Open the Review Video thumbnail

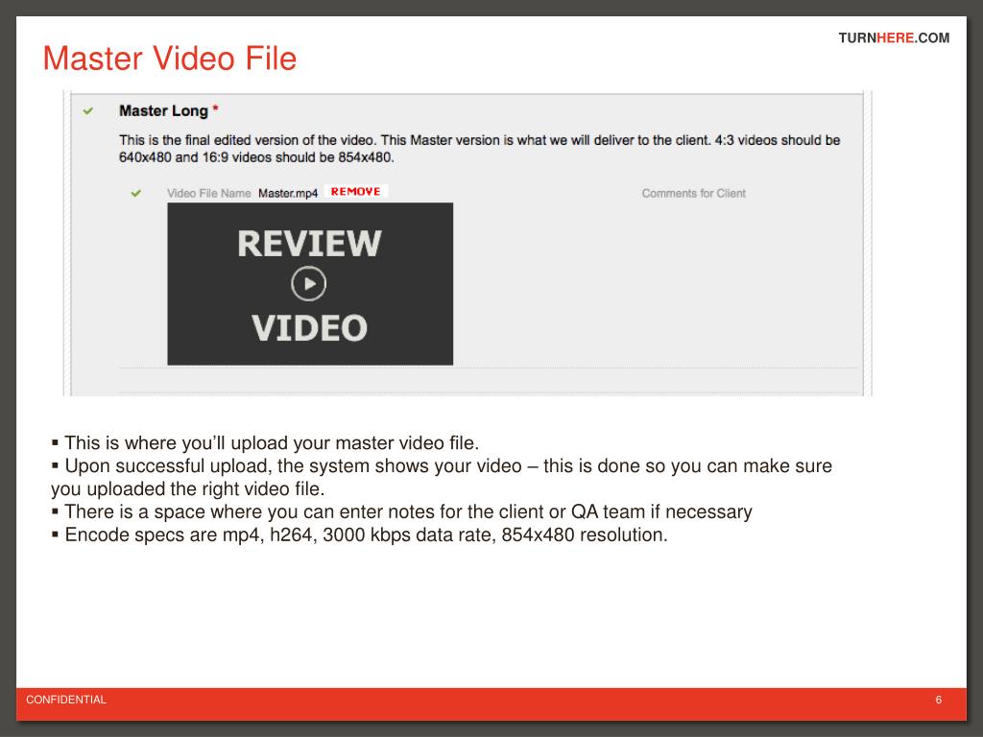310,284
